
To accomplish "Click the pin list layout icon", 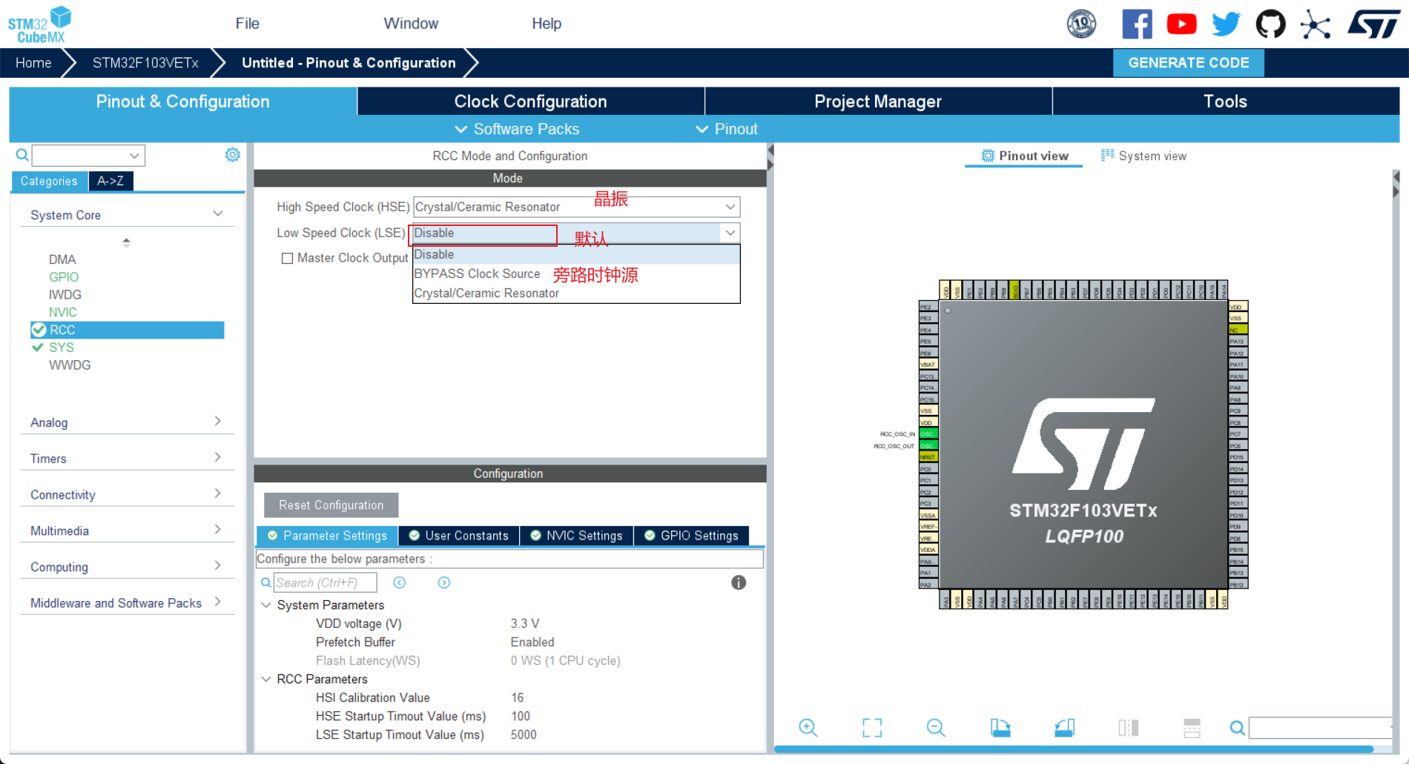I will coord(1192,728).
